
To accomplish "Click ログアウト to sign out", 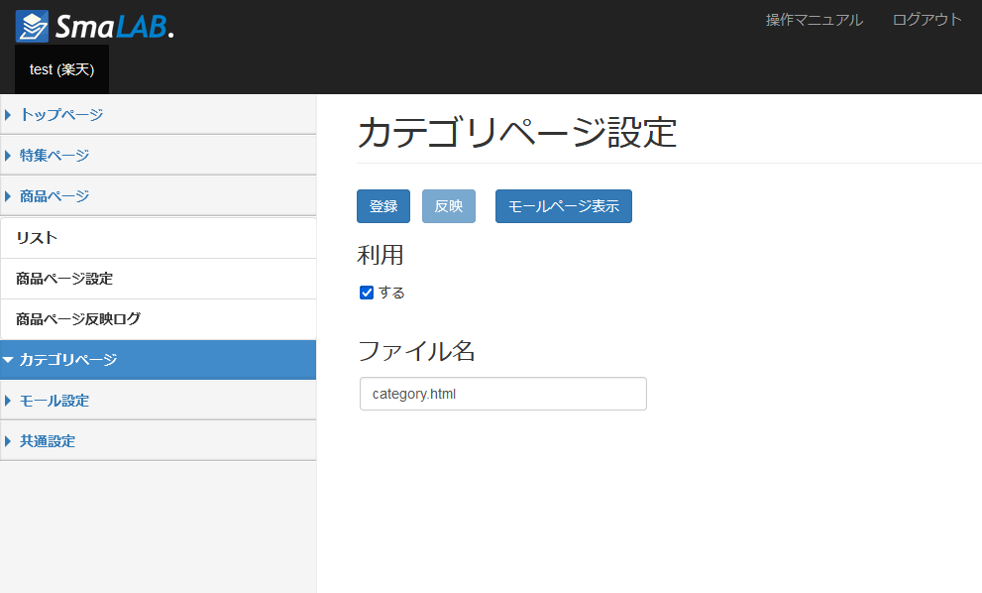I will pos(927,20).
